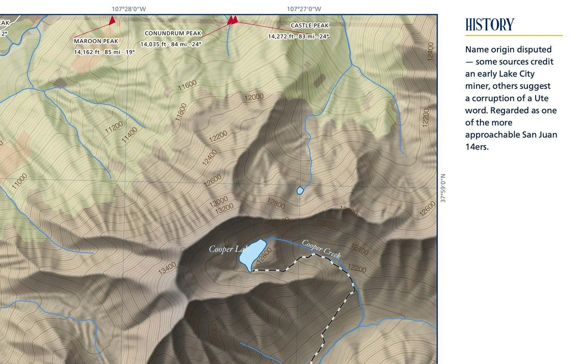Click the 11800 contour elevation label
The height and width of the screenshot is (364, 583).
[181, 112]
